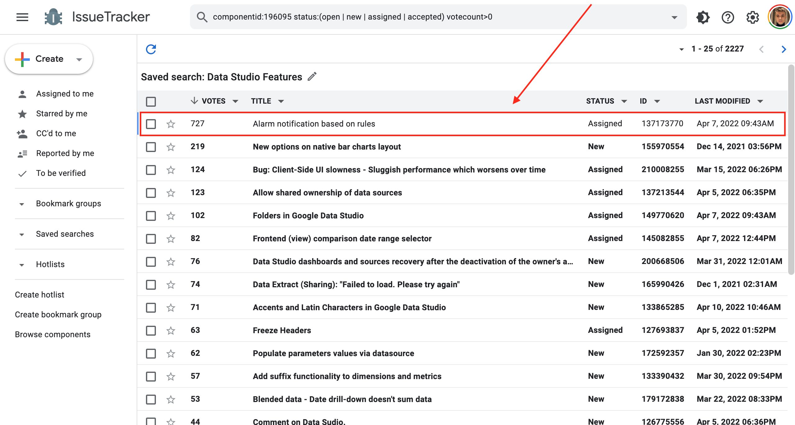Select checkbox for Alarm notification issue
This screenshot has height=425, width=795.
151,124
